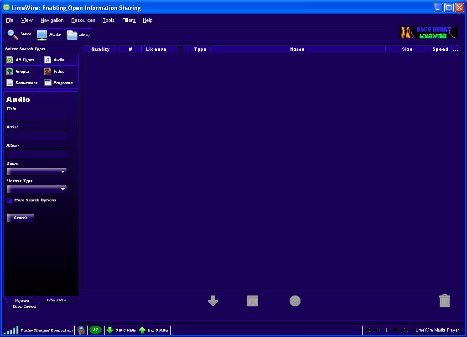Skip to previous track in media player
The width and height of the screenshot is (467, 337).
(368, 330)
